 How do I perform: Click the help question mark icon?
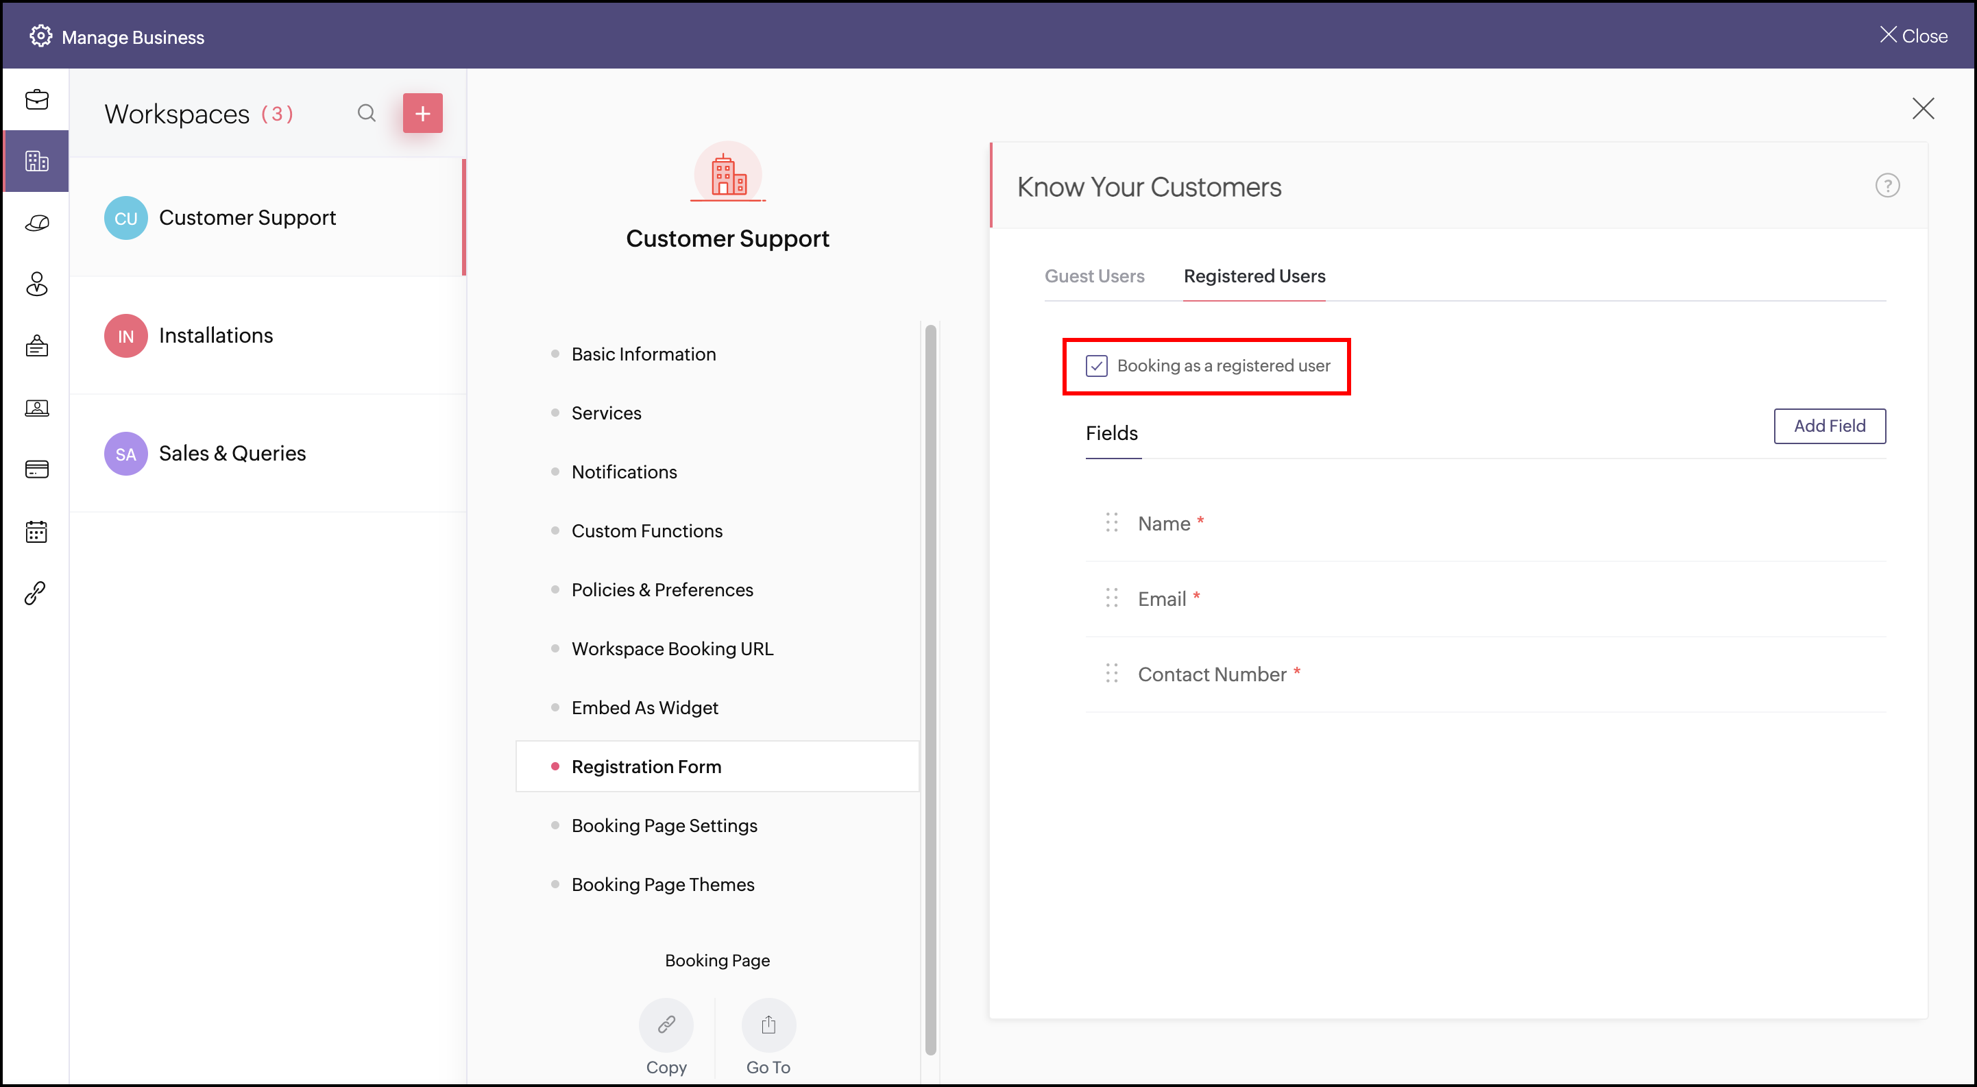pos(1887,186)
